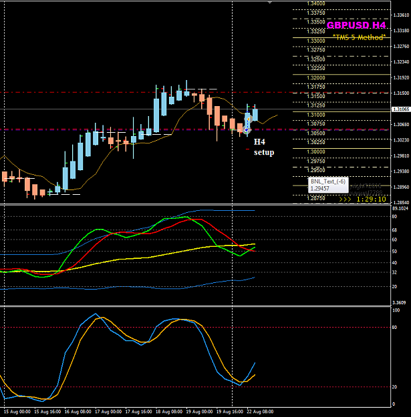Click the 1.34000 level label
The image size is (411, 417).
coord(316,4)
